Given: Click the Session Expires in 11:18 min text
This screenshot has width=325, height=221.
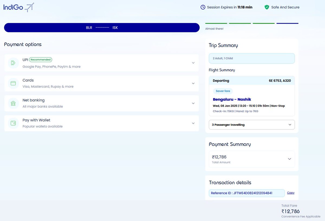Looking at the screenshot, I should click(230, 7).
